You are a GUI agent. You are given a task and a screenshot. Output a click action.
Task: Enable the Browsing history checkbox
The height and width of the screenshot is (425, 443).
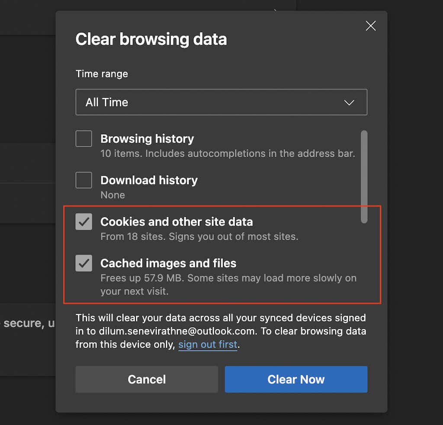(84, 139)
